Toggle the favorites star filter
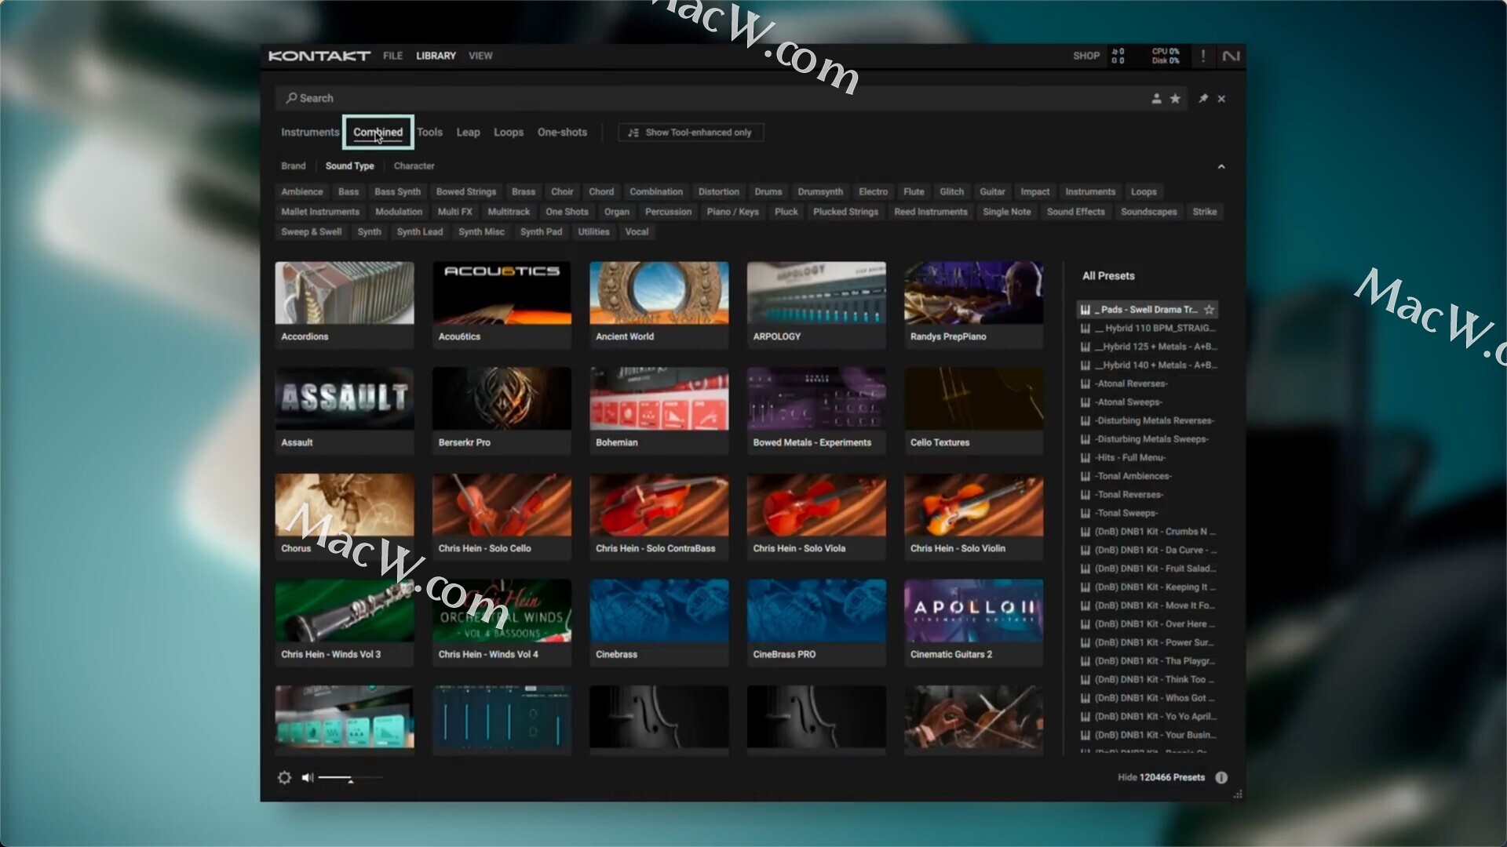The height and width of the screenshot is (847, 1507). (1175, 98)
